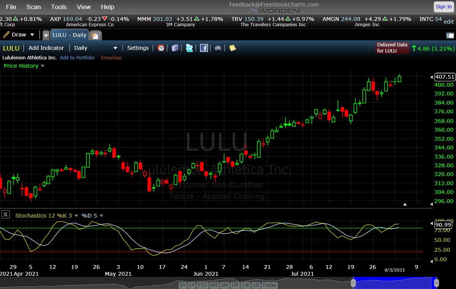Set range to 5Y

182,285
